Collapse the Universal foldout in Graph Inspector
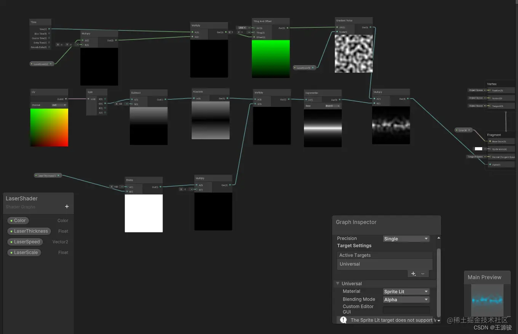Image resolution: width=518 pixels, height=334 pixels. click(x=337, y=284)
